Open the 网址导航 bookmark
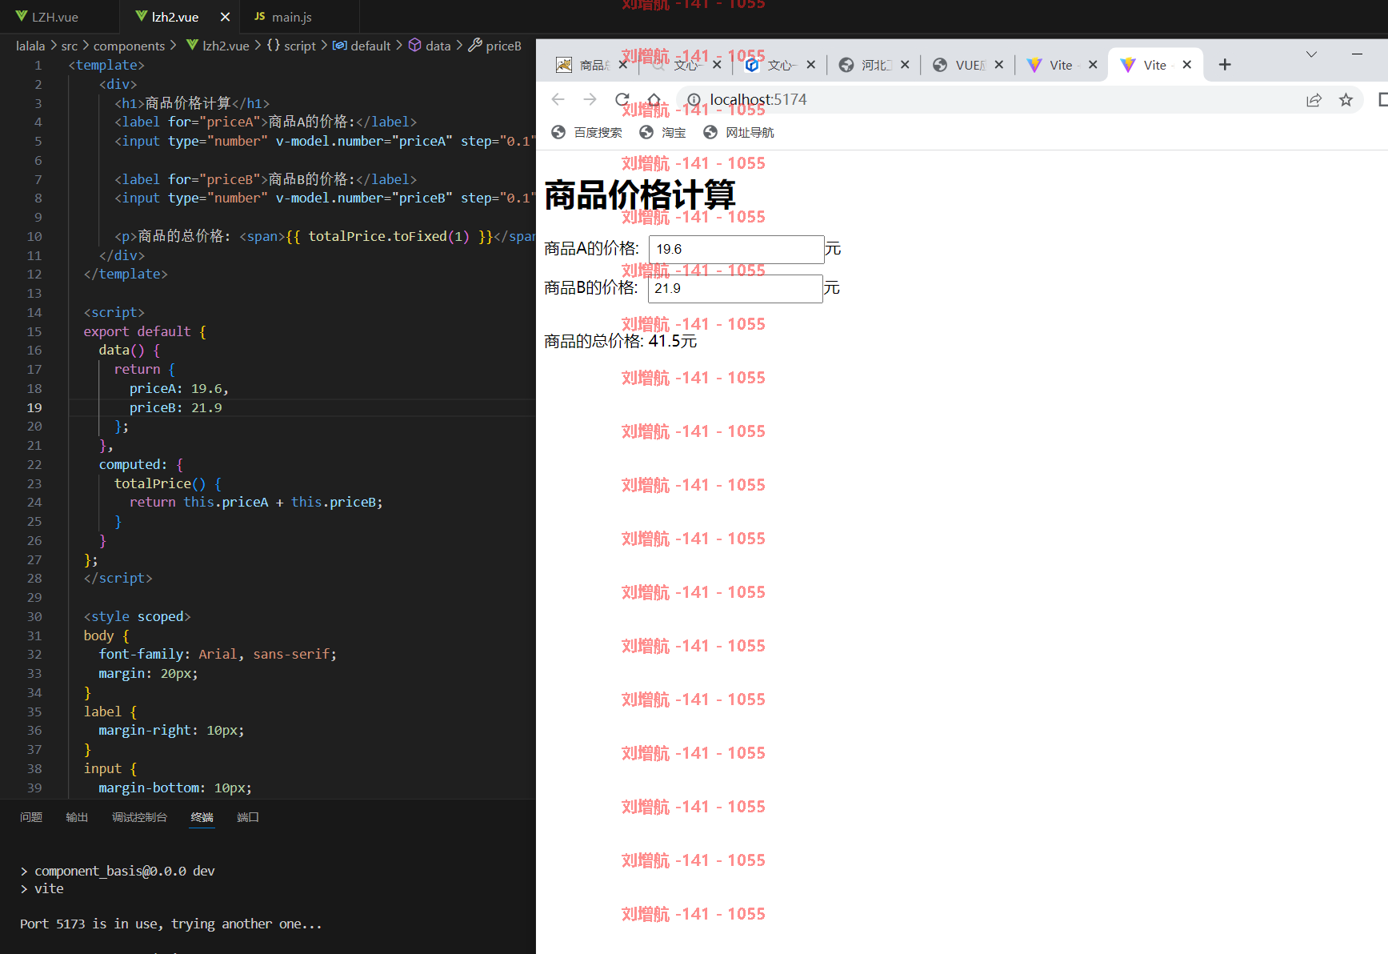1388x954 pixels. click(738, 132)
